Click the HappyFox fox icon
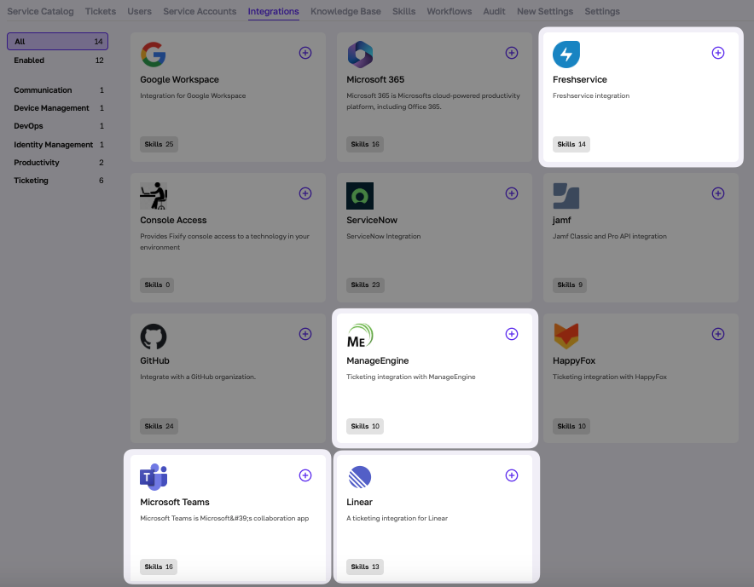 point(567,335)
